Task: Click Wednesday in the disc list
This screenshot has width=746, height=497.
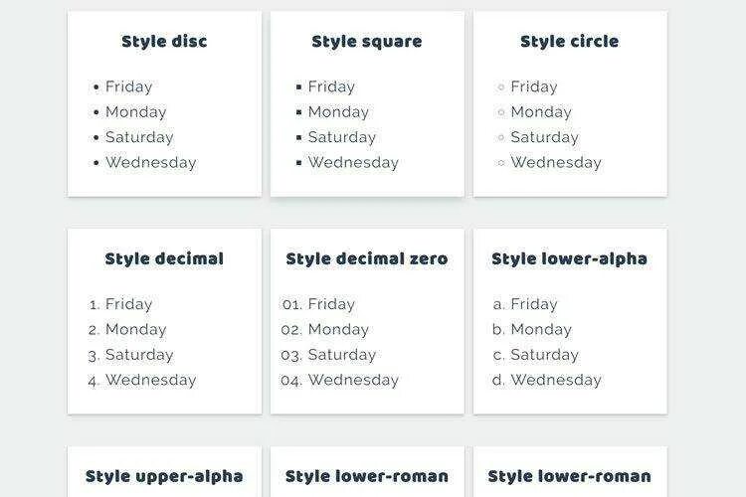Action: (x=150, y=163)
